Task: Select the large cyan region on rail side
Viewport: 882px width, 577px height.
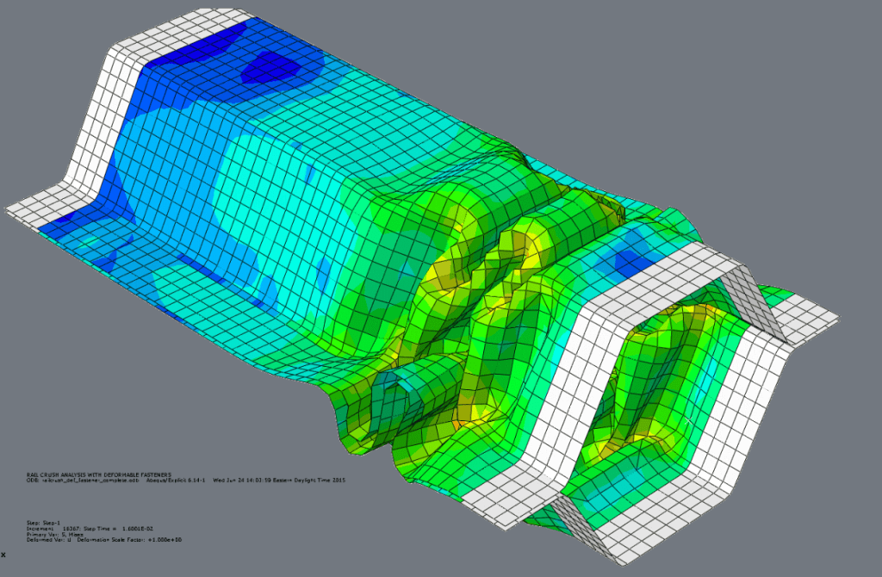Action: click(258, 198)
